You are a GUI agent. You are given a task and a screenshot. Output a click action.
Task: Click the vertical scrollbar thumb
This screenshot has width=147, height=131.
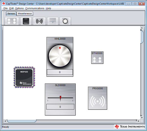coord(142,37)
